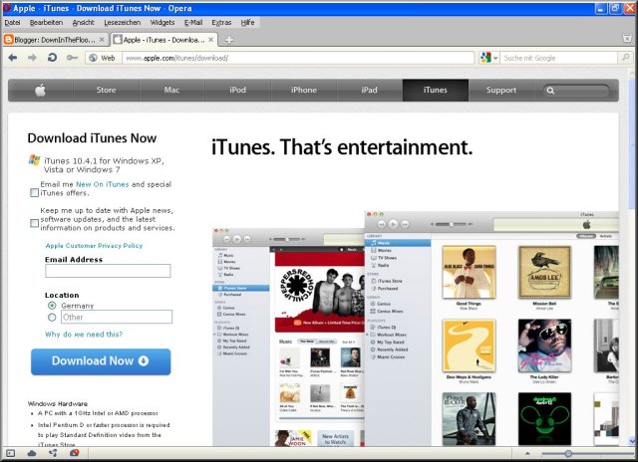The image size is (638, 462).
Task: Click the Download Now button
Action: click(x=100, y=361)
